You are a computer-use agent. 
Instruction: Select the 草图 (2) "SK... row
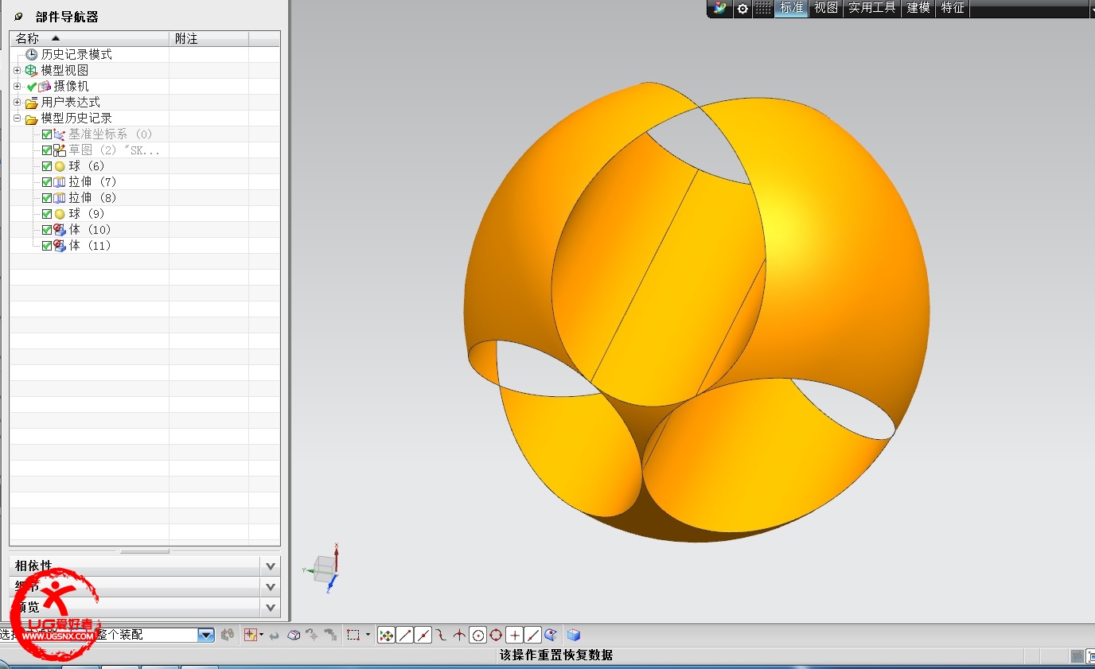coord(145,150)
